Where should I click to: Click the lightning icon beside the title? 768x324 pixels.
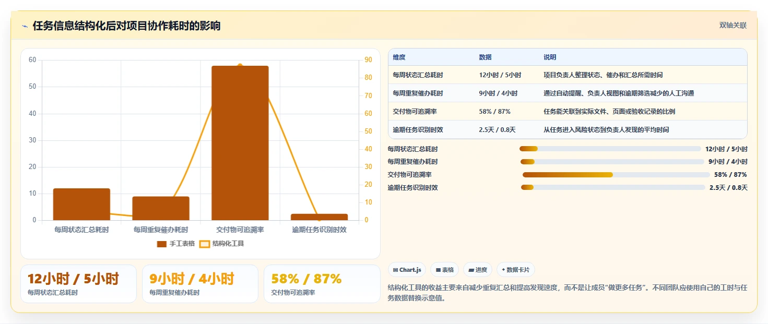pyautogui.click(x=25, y=26)
